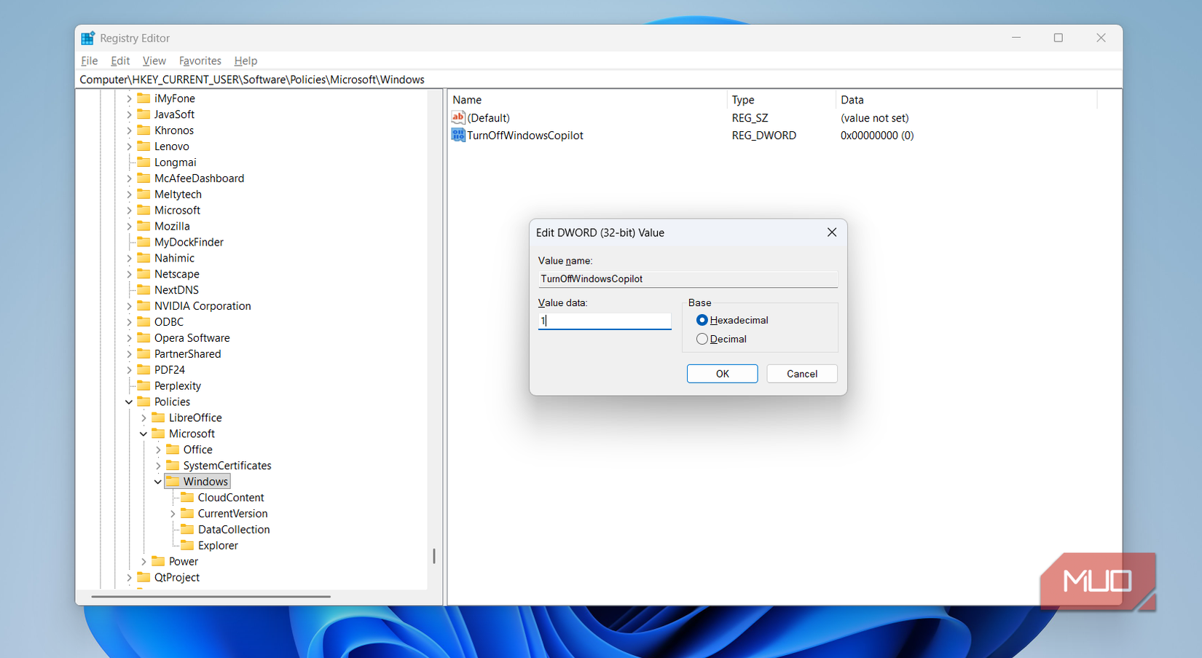Expand the SystemCertificates tree node
Screen dimensions: 1202x658
(158, 466)
